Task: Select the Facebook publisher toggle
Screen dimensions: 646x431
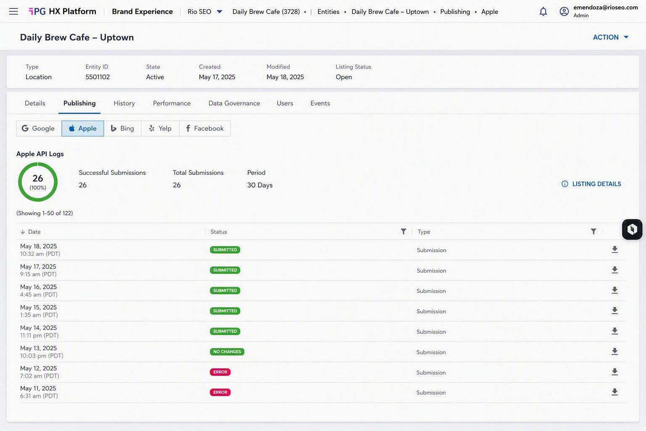Action: tap(205, 128)
